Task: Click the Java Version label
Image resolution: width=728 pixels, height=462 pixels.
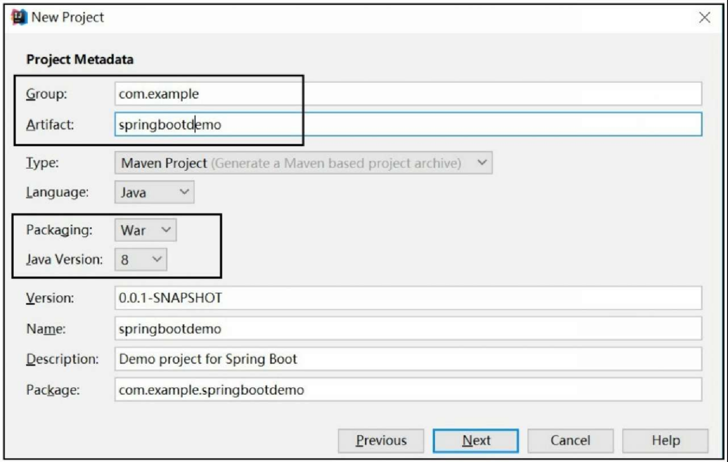Action: tap(64, 259)
